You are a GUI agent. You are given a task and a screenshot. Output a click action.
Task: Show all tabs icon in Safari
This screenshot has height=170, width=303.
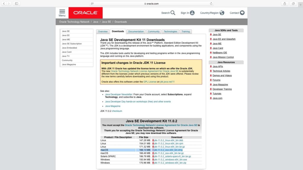point(293,4)
